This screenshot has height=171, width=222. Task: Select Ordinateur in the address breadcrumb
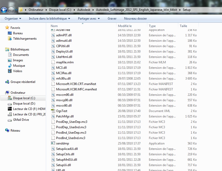pyautogui.click(x=36, y=10)
